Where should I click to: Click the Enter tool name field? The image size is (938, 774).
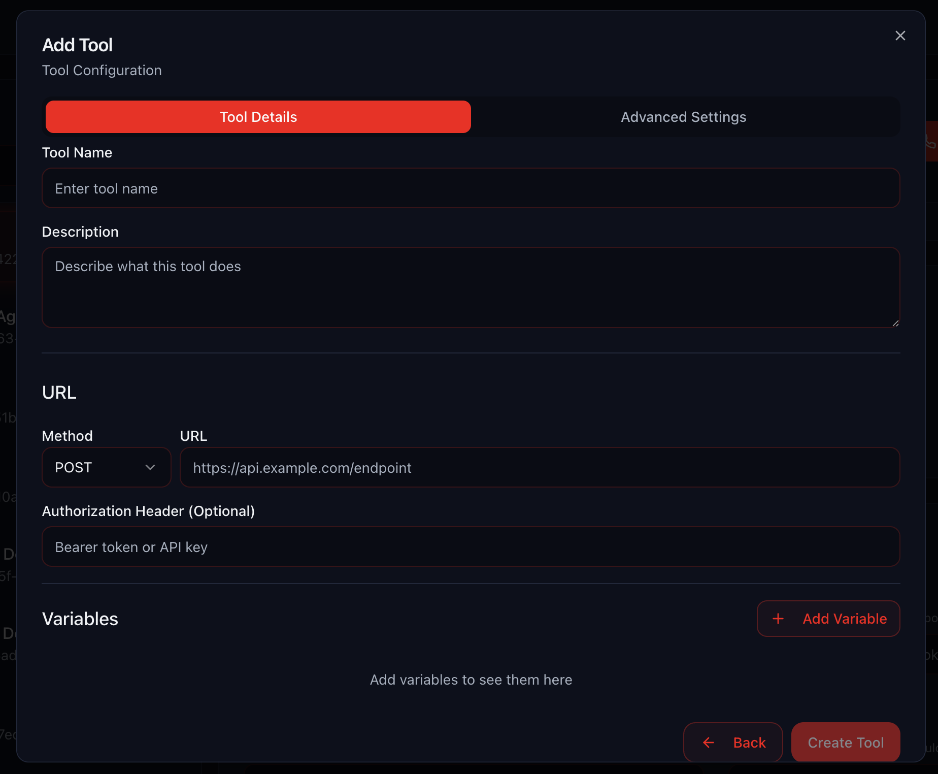point(471,188)
